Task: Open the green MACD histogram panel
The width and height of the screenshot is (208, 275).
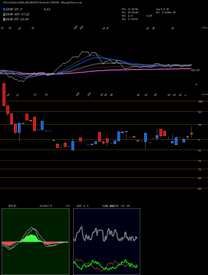Action: 35,242
